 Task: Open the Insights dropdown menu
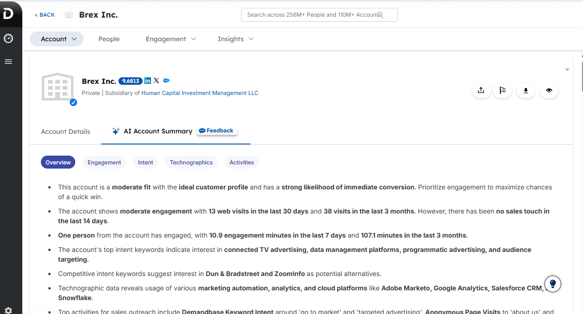(235, 39)
